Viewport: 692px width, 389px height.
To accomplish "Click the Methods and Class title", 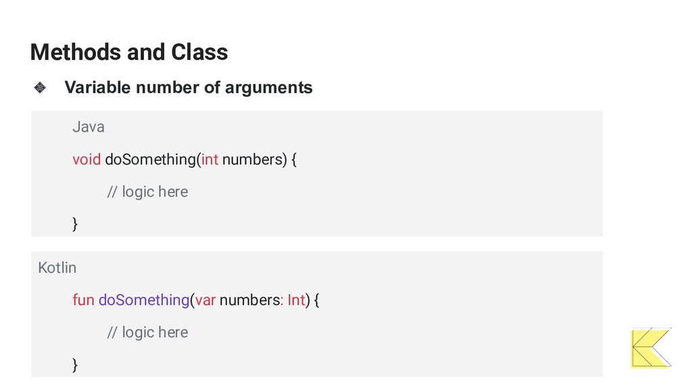I will click(129, 52).
